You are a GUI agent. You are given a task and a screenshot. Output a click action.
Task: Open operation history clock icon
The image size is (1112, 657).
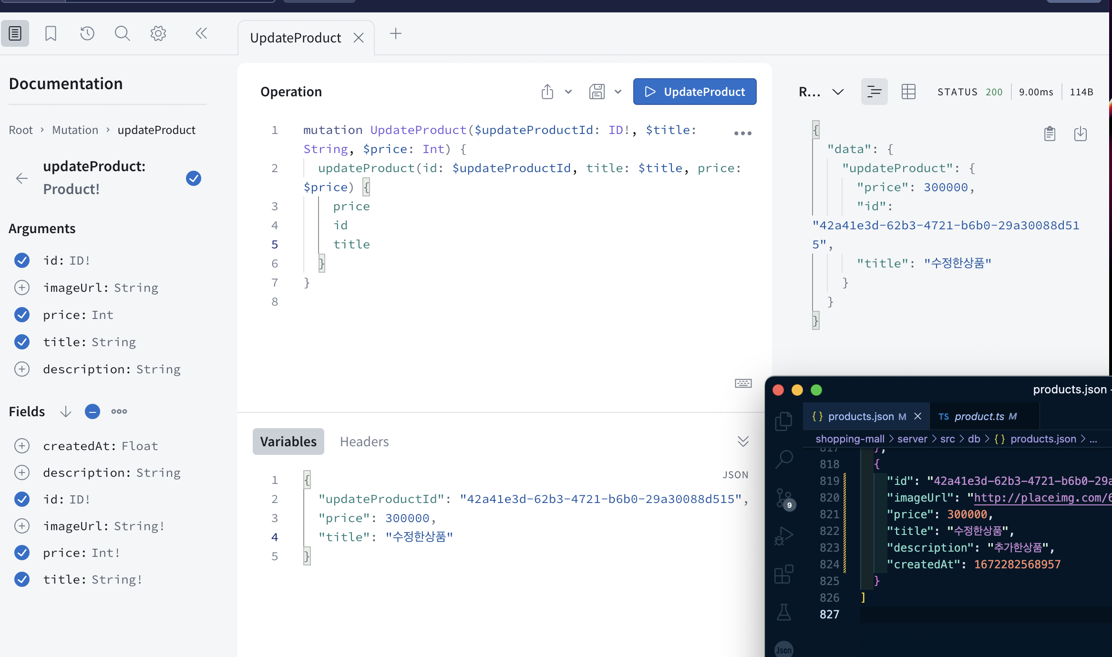point(87,33)
